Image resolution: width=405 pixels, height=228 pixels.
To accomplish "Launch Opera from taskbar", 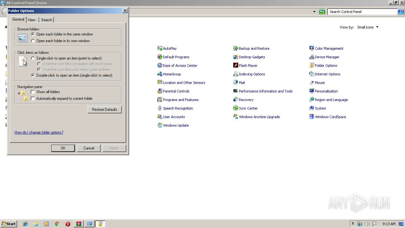I will [68, 224].
